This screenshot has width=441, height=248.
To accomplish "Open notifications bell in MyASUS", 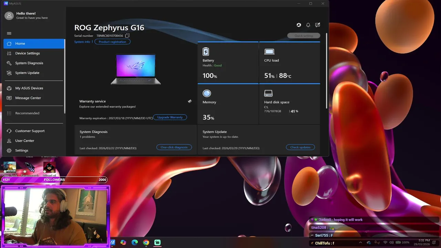I will [308, 25].
